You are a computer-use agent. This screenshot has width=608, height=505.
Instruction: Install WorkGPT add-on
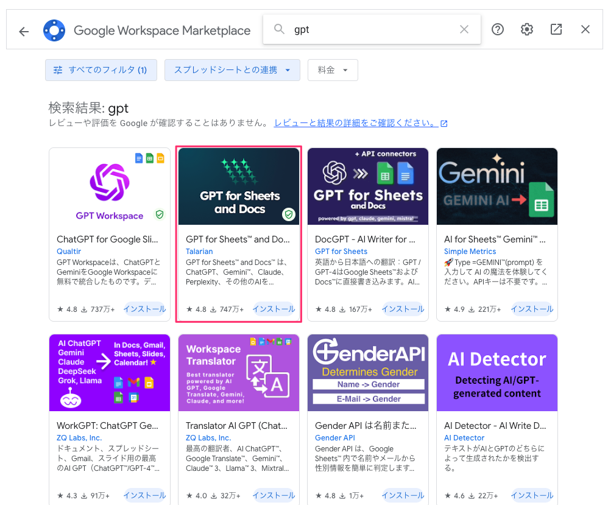[x=144, y=495]
